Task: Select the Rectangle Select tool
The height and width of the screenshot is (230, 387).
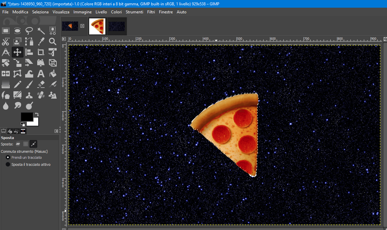Action: coord(5,31)
